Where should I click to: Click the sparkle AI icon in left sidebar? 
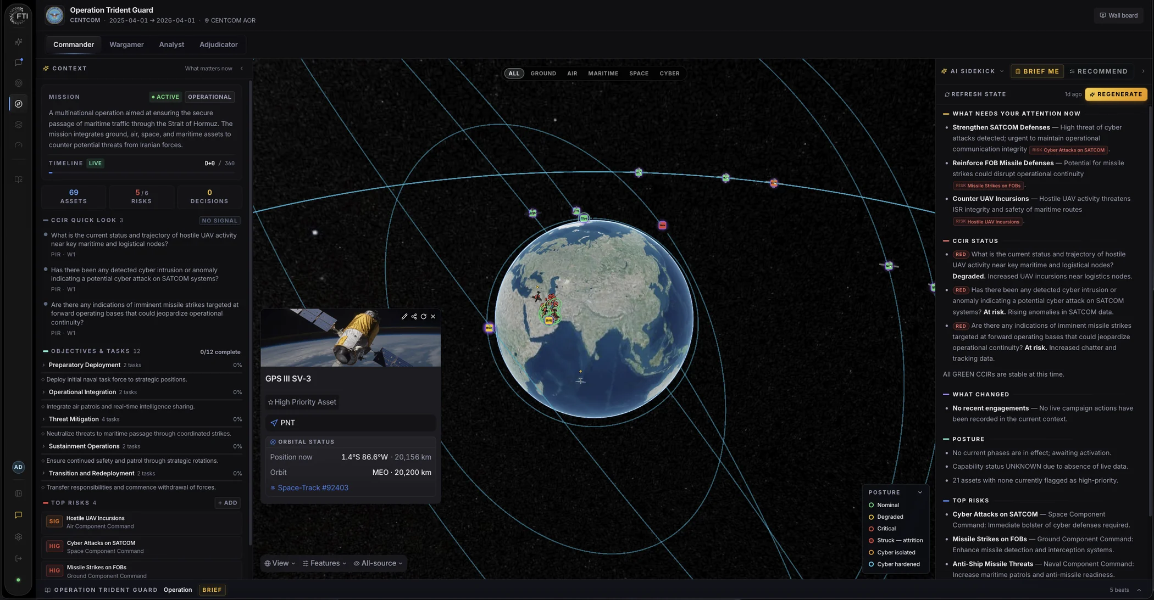click(19, 42)
